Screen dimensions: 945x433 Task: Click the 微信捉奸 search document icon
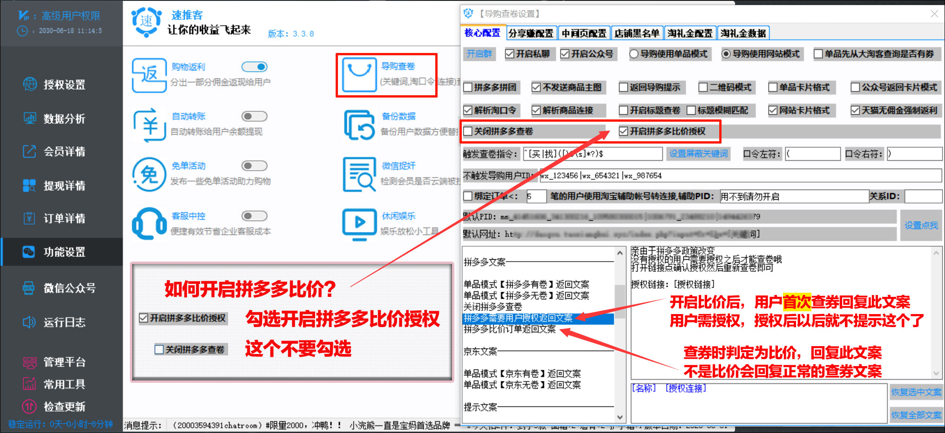[x=359, y=175]
